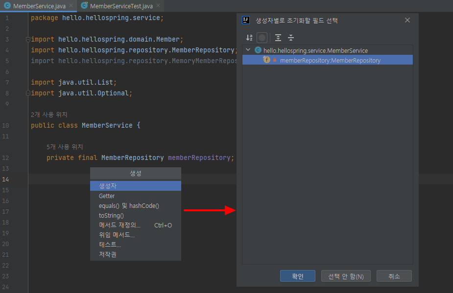Image resolution: width=453 pixels, height=293 pixels.
Task: Choose 테스트... in the 생성 menu
Action: point(136,245)
